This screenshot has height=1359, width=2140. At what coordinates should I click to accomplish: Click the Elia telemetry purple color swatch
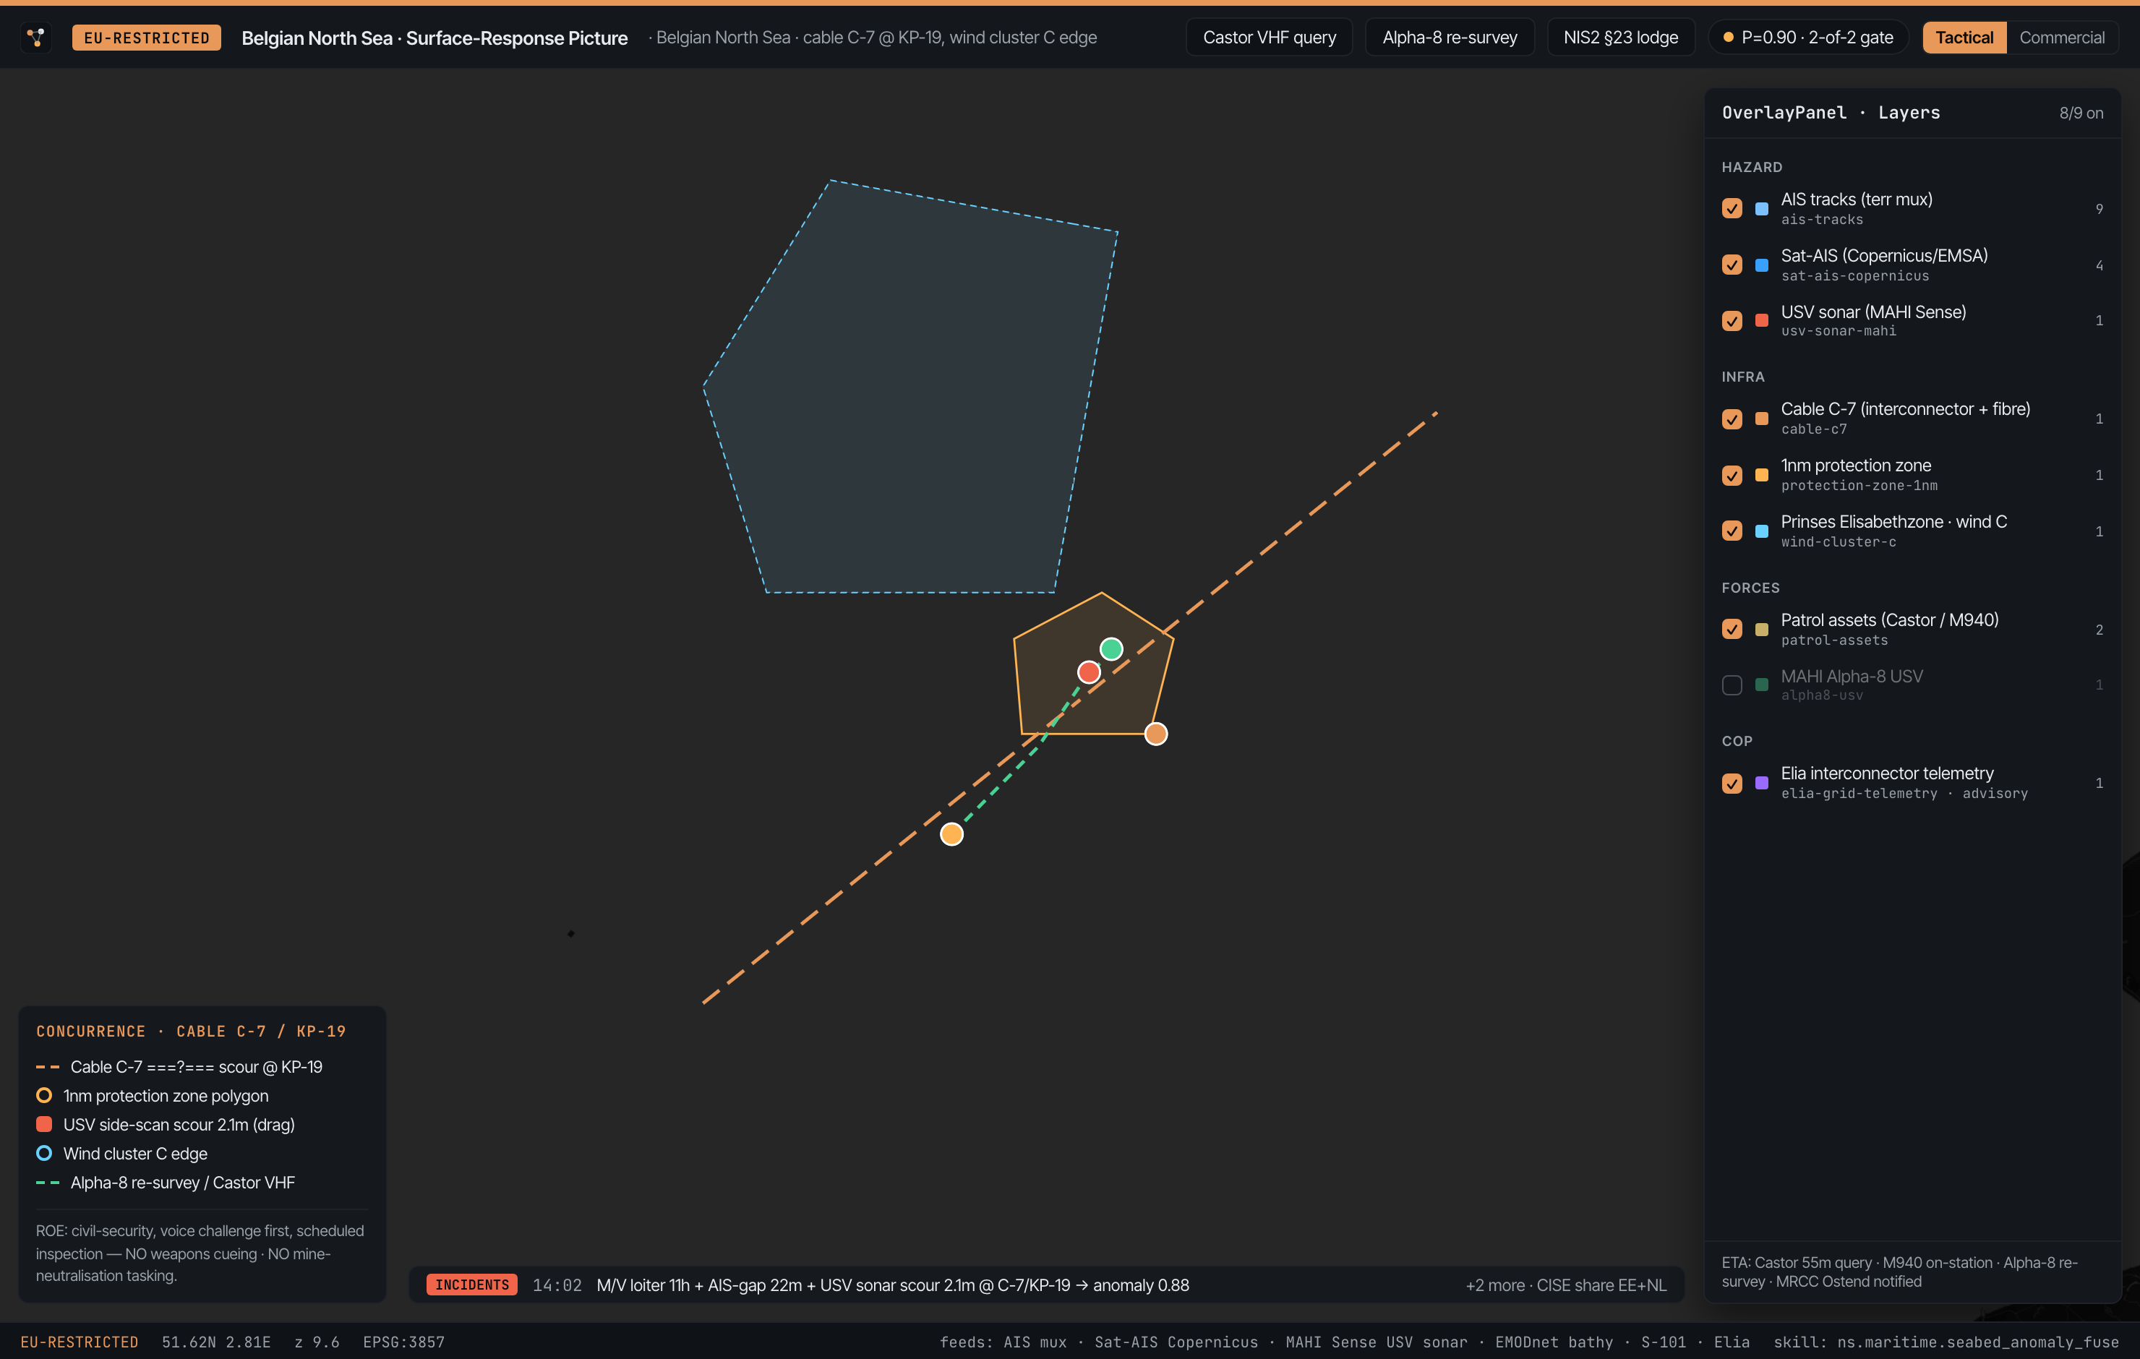(1761, 783)
